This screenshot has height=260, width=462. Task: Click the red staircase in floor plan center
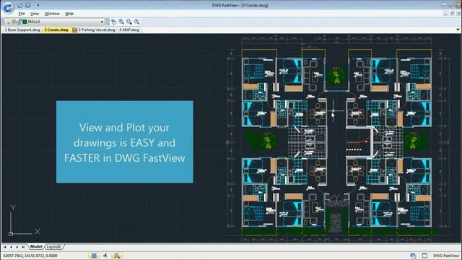[x=358, y=142]
